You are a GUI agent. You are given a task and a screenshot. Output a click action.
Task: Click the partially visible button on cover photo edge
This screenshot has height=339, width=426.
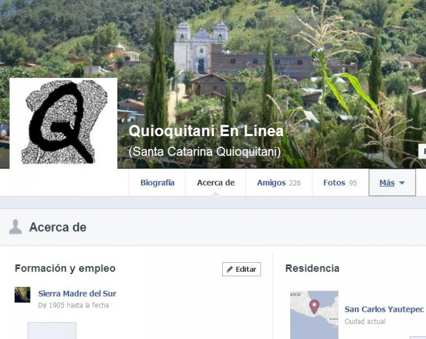[x=422, y=151]
